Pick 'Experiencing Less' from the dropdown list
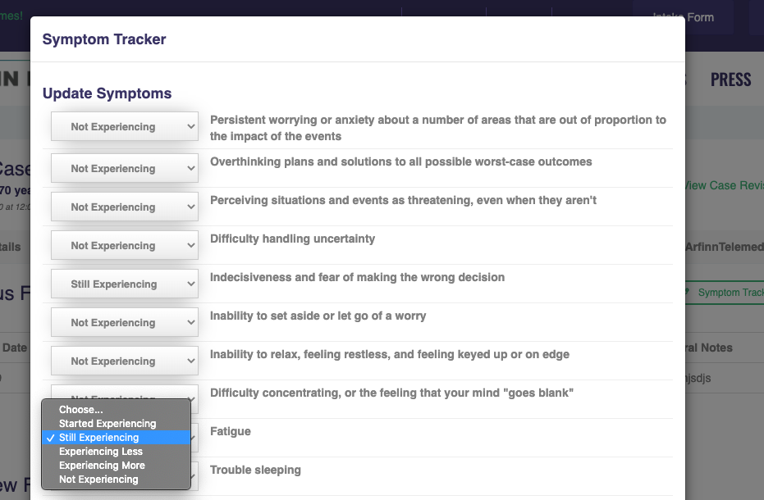 pos(101,452)
